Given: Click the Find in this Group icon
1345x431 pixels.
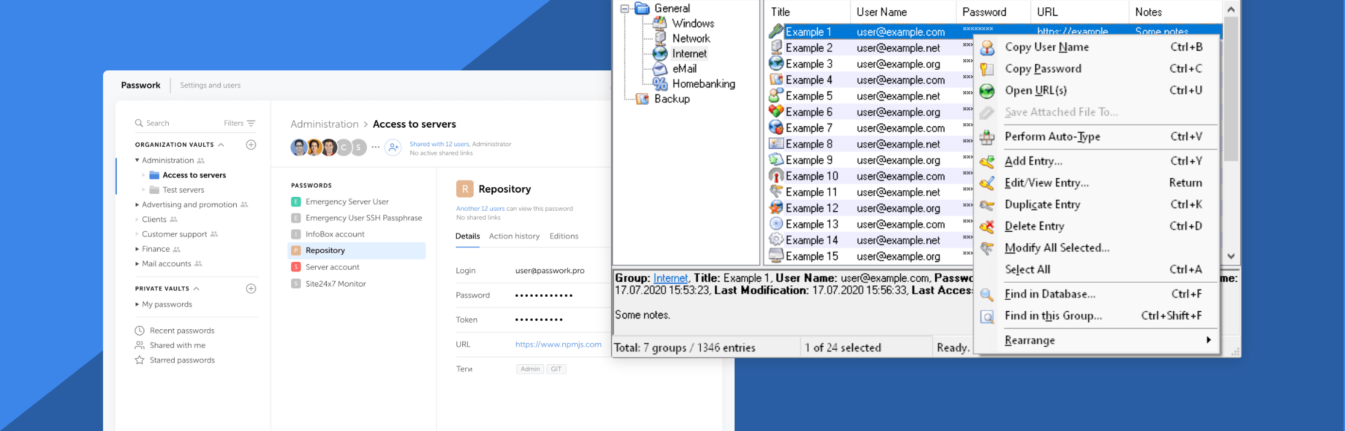Looking at the screenshot, I should 987,316.
